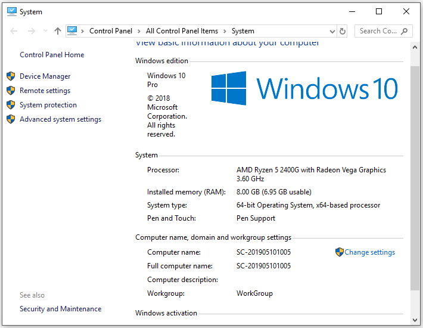Click the Forward navigation arrow

(32, 31)
